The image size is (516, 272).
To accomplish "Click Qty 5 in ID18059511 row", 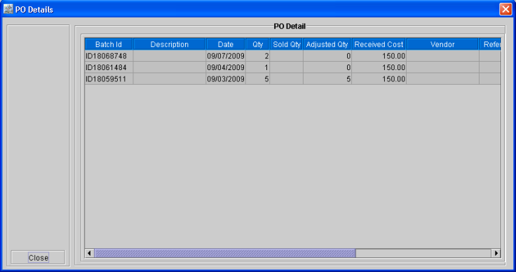I will [258, 79].
